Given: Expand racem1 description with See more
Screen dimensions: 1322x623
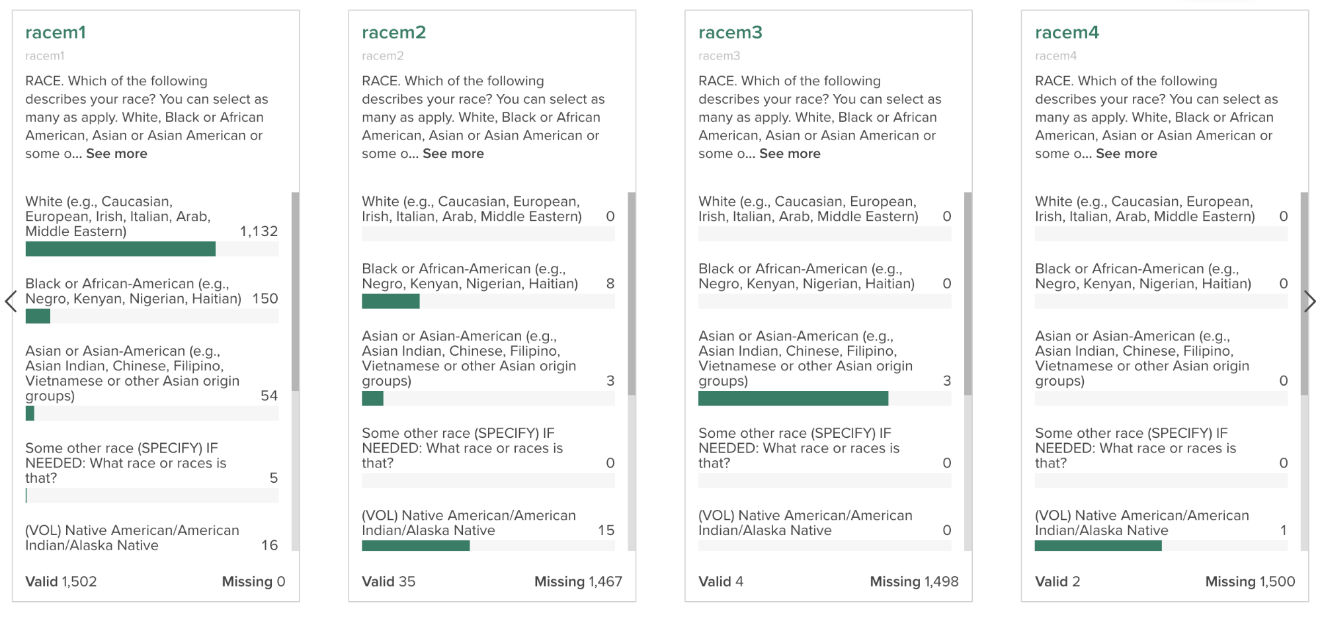Looking at the screenshot, I should [116, 153].
